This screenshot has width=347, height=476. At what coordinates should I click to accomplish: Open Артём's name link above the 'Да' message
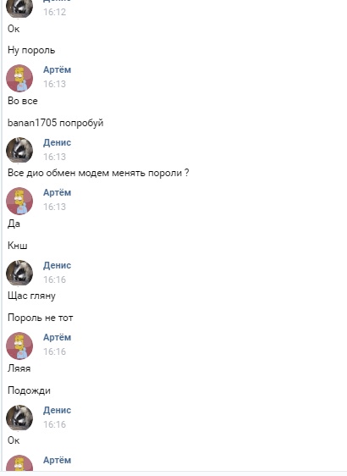point(57,192)
